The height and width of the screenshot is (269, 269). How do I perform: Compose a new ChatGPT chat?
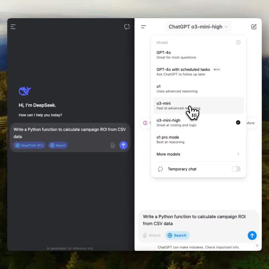coord(254,27)
